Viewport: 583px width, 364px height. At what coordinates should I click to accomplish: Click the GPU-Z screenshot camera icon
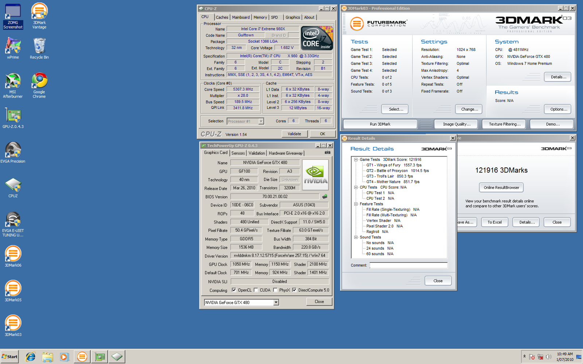[x=328, y=153]
